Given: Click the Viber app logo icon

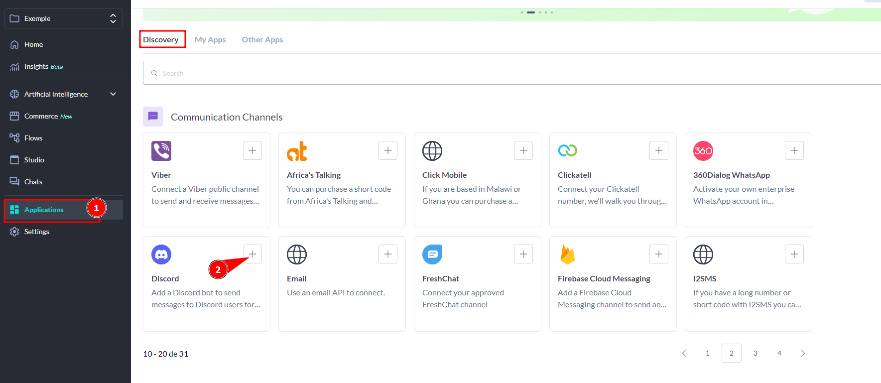Looking at the screenshot, I should click(x=161, y=151).
